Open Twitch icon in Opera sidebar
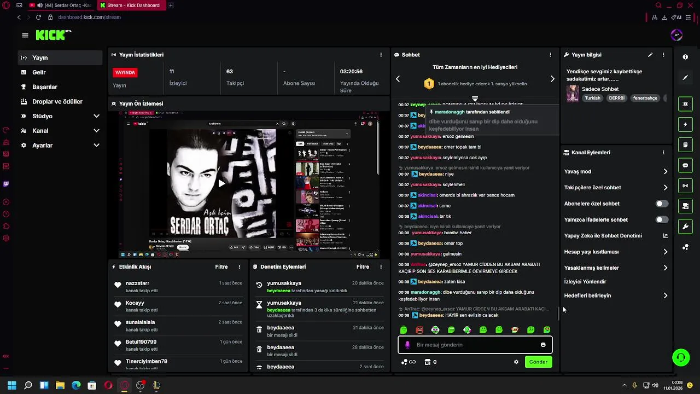The image size is (700, 394). click(x=6, y=184)
